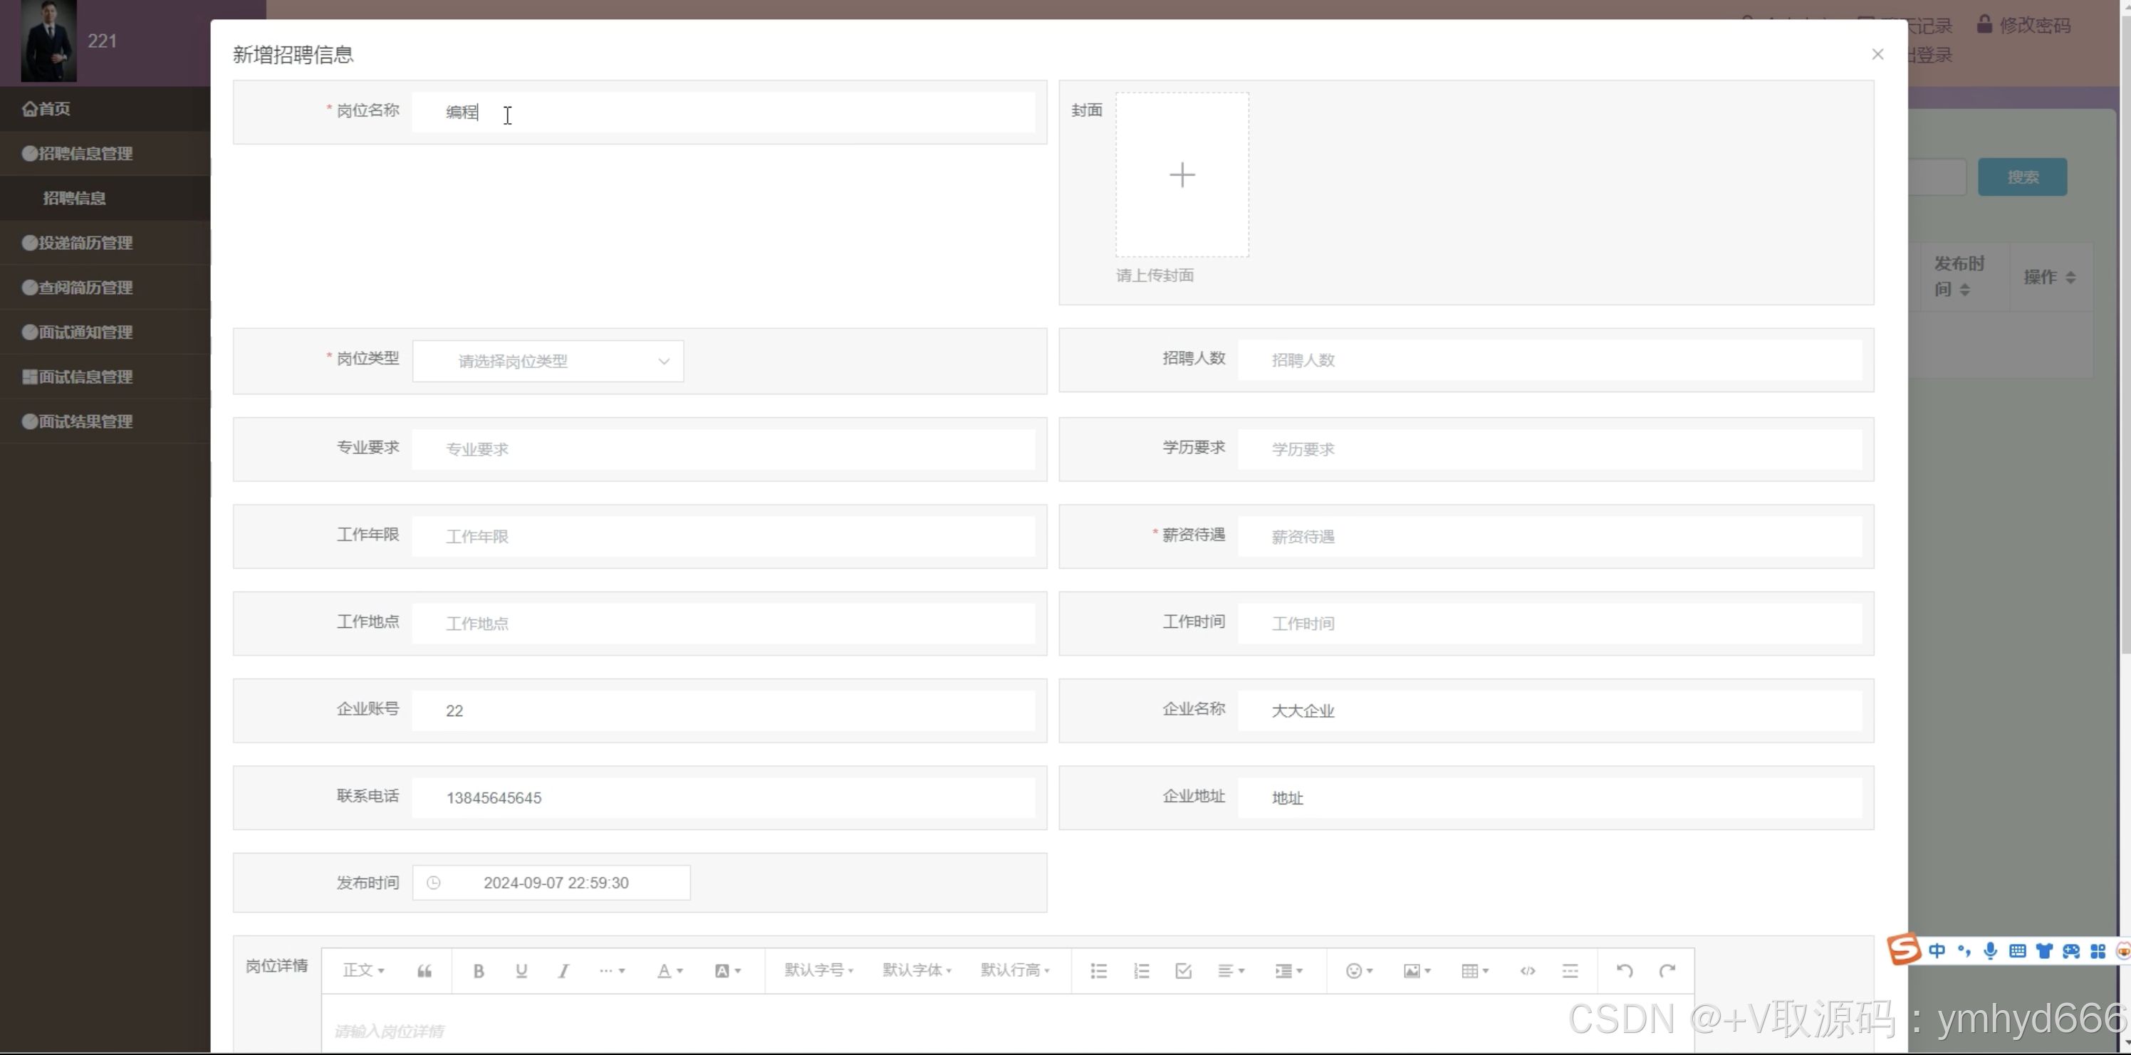The width and height of the screenshot is (2131, 1055).
Task: Toggle italic formatting in editor
Action: (563, 971)
